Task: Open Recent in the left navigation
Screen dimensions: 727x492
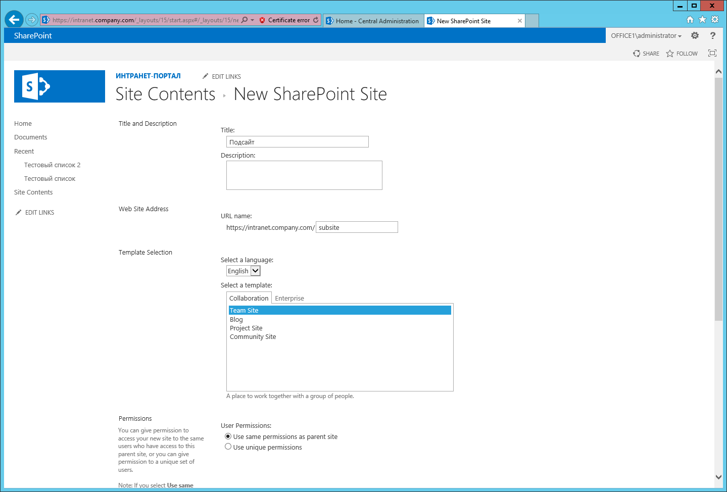Action: pyautogui.click(x=24, y=152)
